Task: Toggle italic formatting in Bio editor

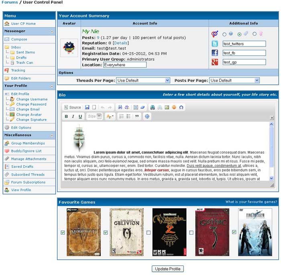Action: coord(73,116)
